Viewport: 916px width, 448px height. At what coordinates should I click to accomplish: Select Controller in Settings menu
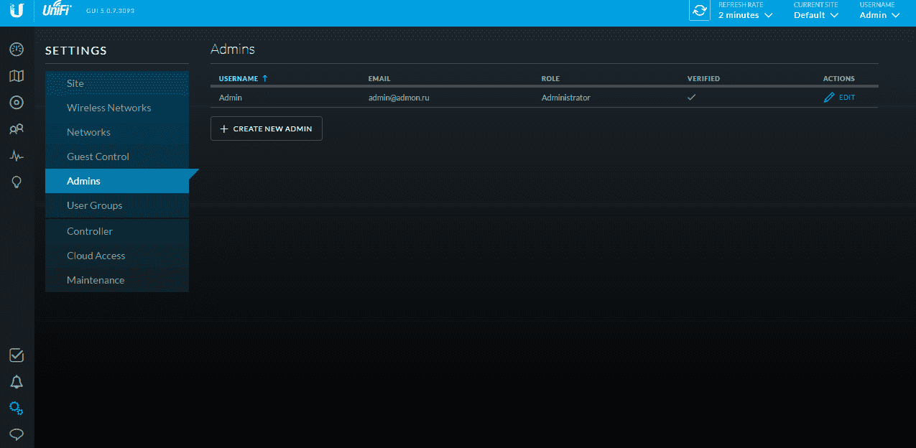click(117, 231)
